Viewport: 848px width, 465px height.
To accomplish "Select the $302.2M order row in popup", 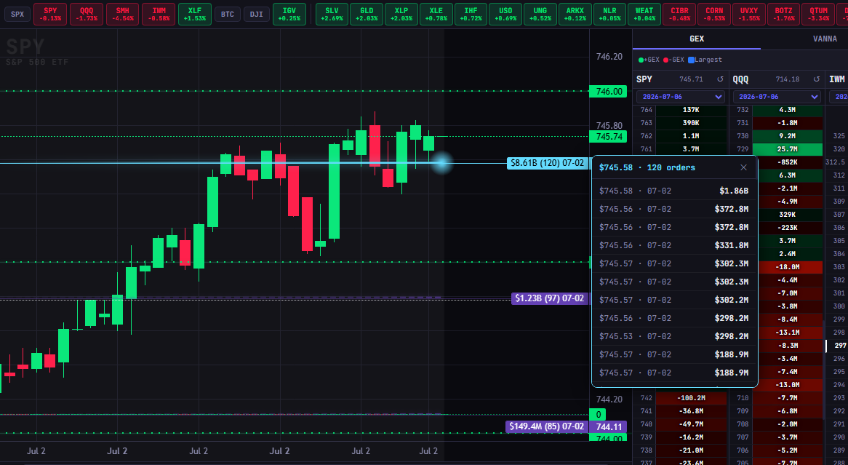I will click(x=674, y=300).
